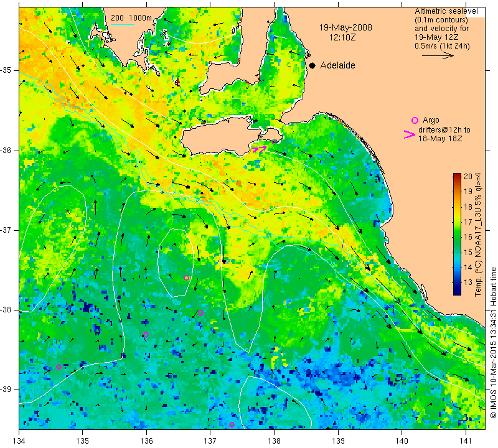Click the '200 1000m' bathymetry legend text
Screen dimensions: 498x448
click(x=131, y=18)
